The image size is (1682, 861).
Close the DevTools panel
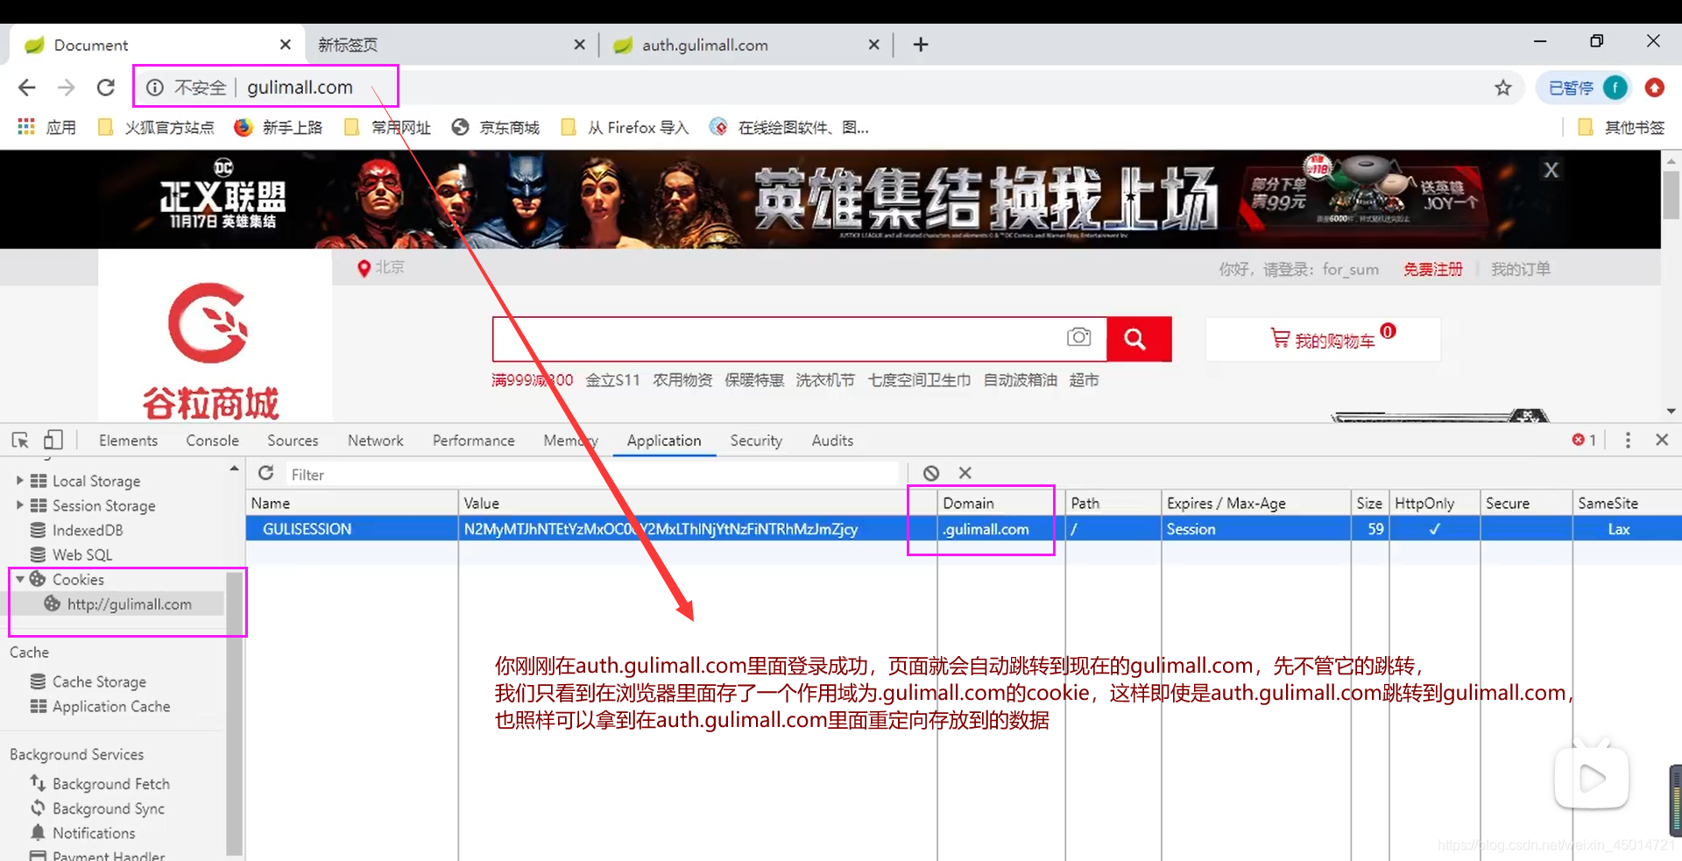click(1662, 441)
